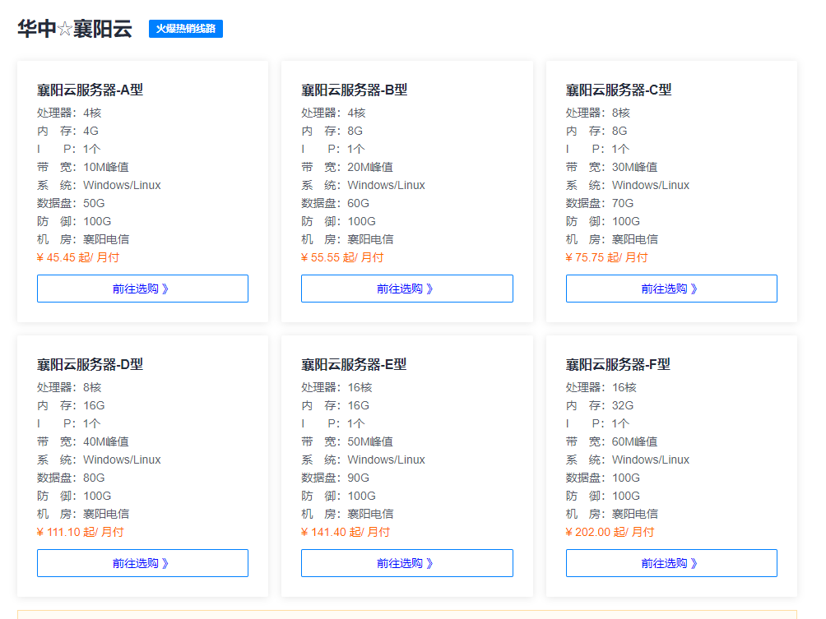Click 数据盘: 70G in C型 card

pos(600,203)
